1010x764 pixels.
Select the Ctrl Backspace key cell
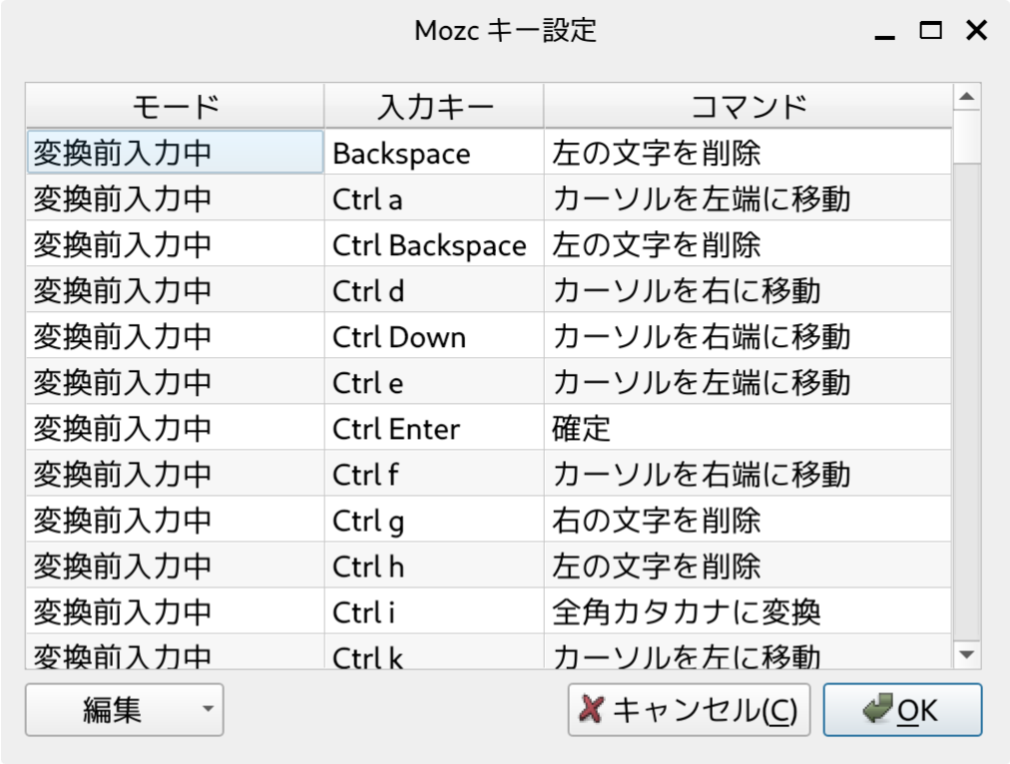point(434,245)
